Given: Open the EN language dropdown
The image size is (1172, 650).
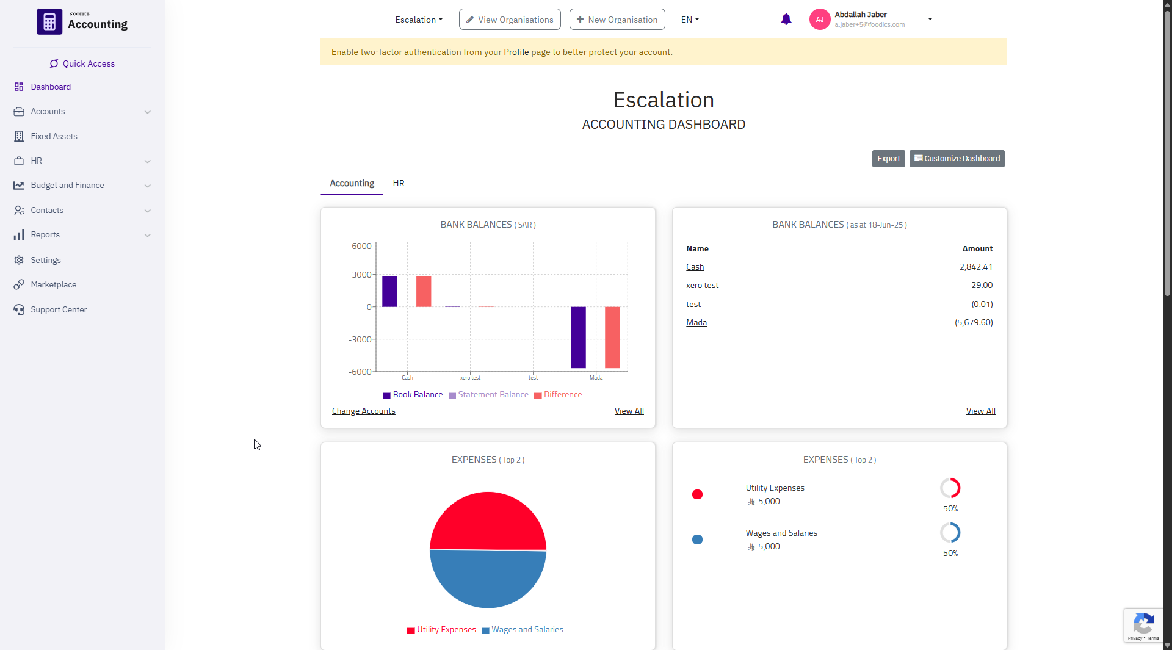Looking at the screenshot, I should coord(690,20).
